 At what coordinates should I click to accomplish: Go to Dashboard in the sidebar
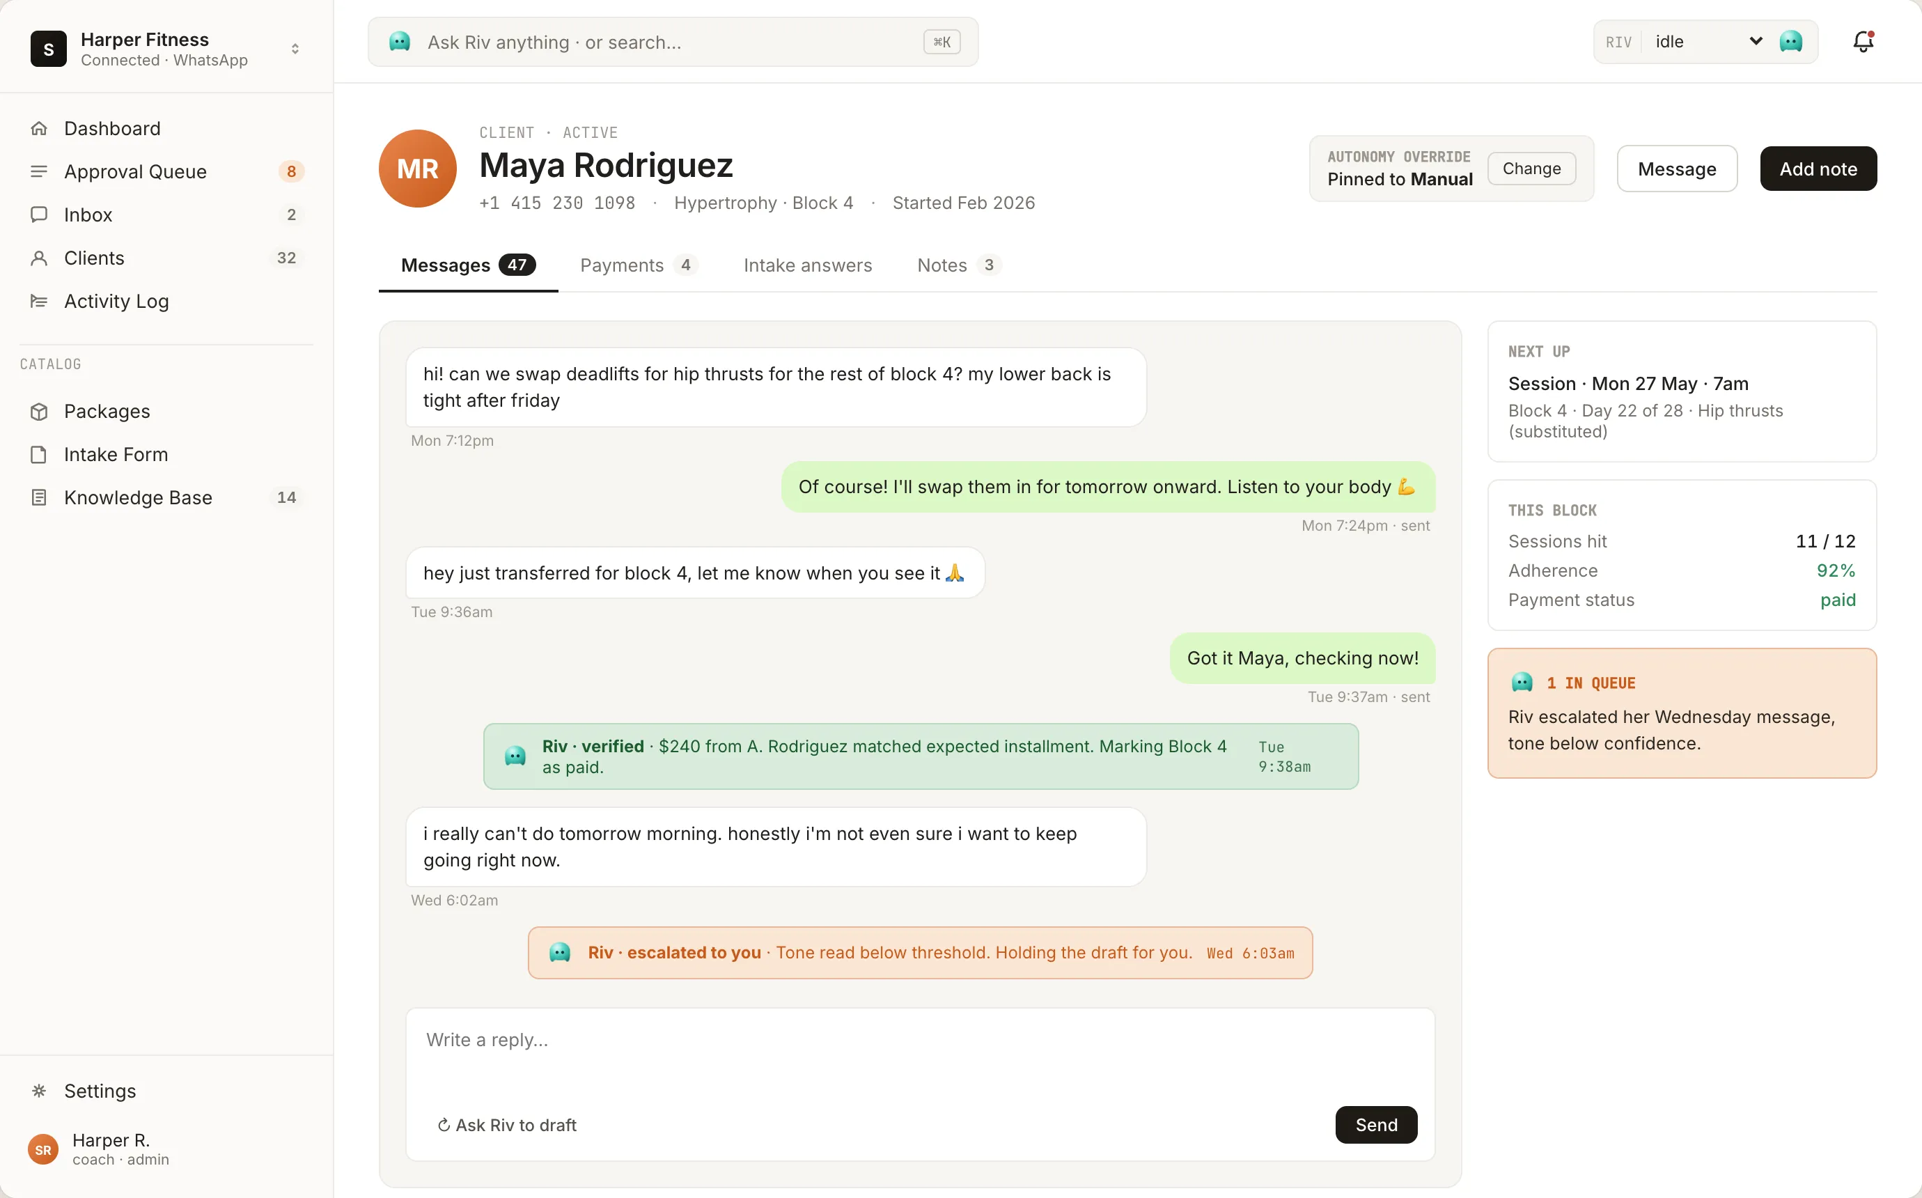[166, 128]
